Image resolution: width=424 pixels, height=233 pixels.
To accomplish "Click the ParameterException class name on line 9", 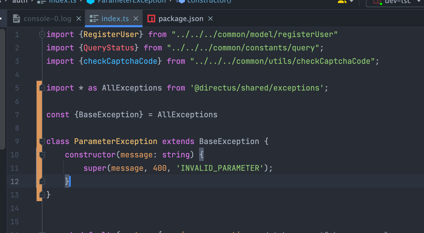I will 116,141.
